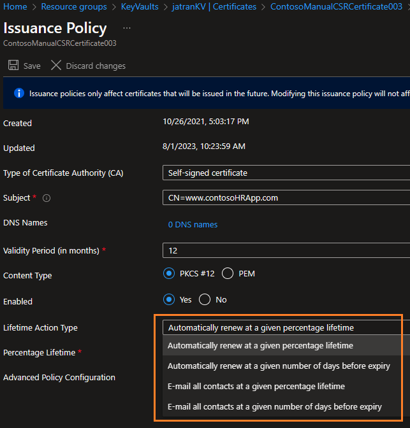Set Enabled to Yes

tap(169, 299)
